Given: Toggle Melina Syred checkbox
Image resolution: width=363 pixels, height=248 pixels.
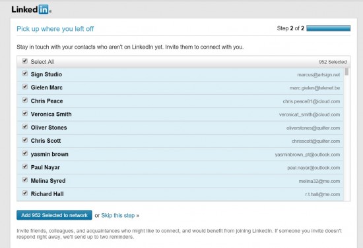Looking at the screenshot, I should click(25, 180).
